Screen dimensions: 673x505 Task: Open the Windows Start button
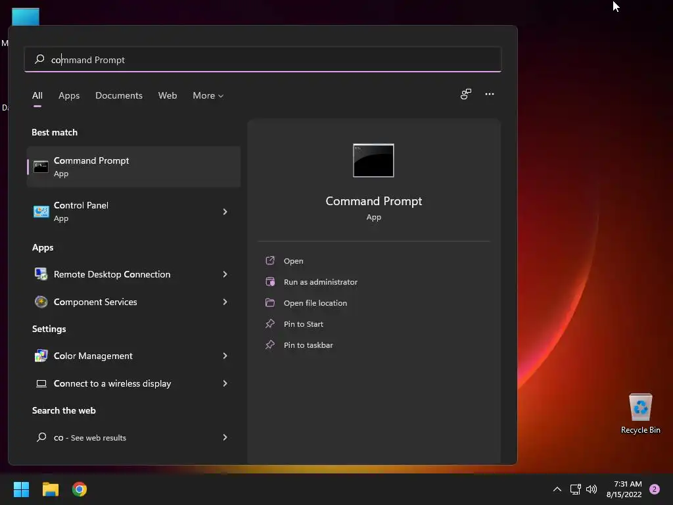pyautogui.click(x=21, y=489)
